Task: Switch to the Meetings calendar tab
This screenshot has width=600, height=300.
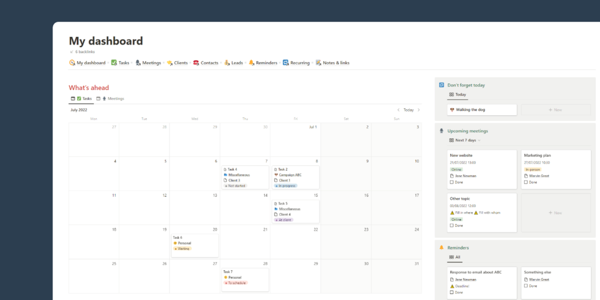Action: tap(110, 98)
